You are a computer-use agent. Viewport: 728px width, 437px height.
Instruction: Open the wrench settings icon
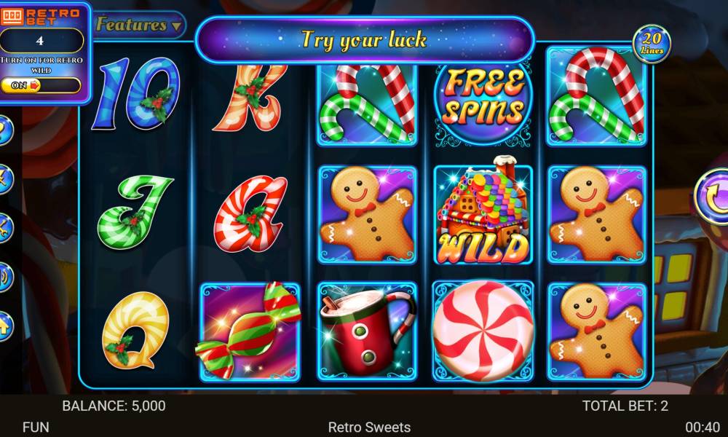point(4,228)
